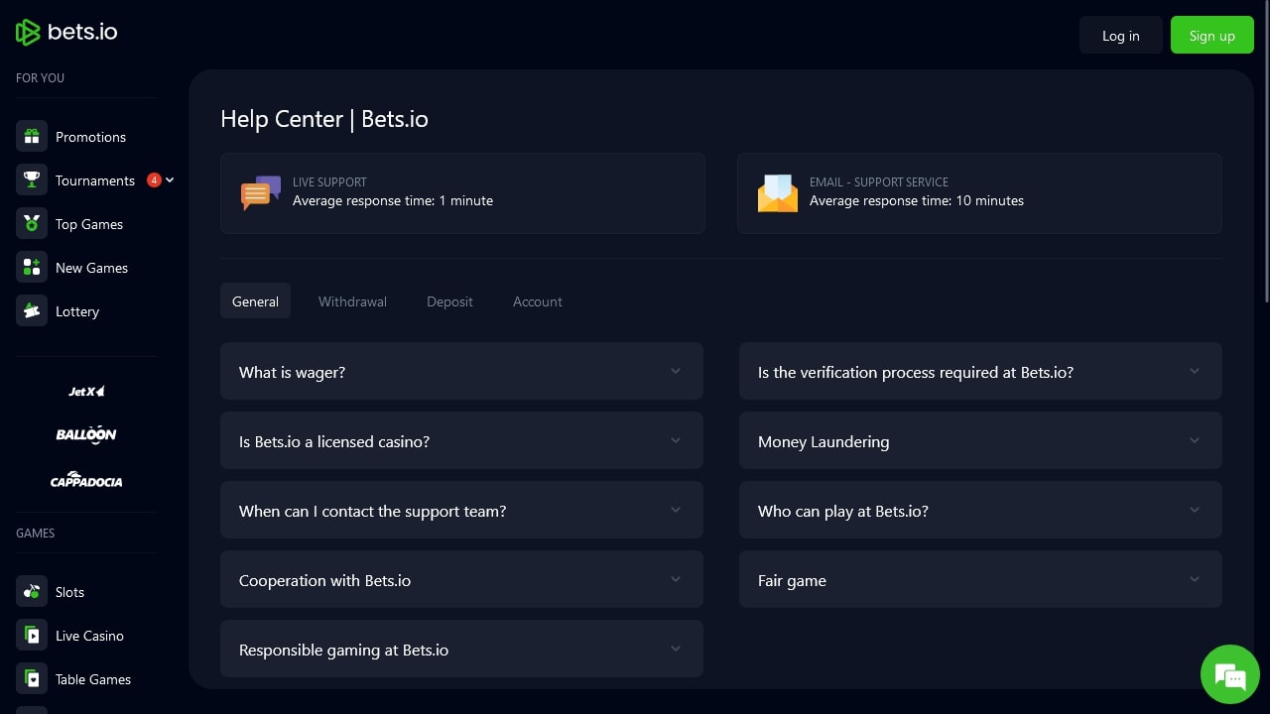Expand 'Responsible gaming at Bets.io' chevron
Image resolution: width=1270 pixels, height=714 pixels.
click(676, 649)
